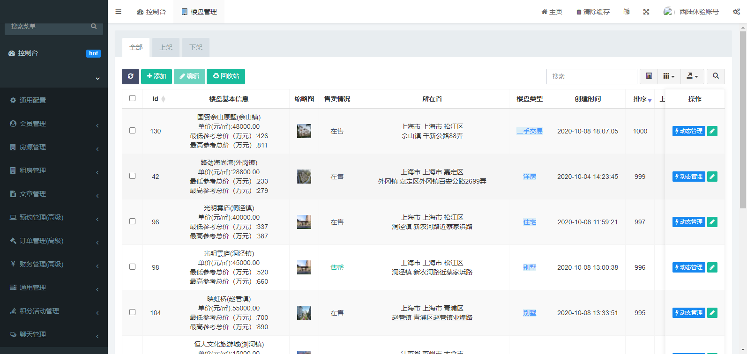Click the green 添加 button
Image resolution: width=747 pixels, height=354 pixels.
(x=157, y=76)
